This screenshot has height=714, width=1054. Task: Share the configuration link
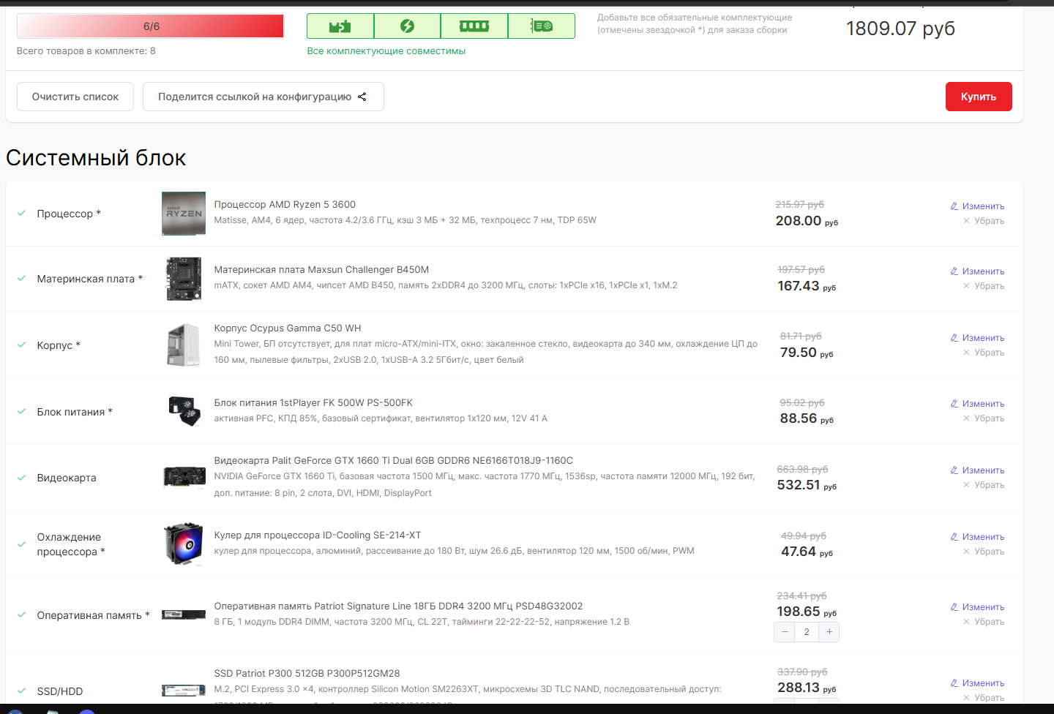pos(263,97)
